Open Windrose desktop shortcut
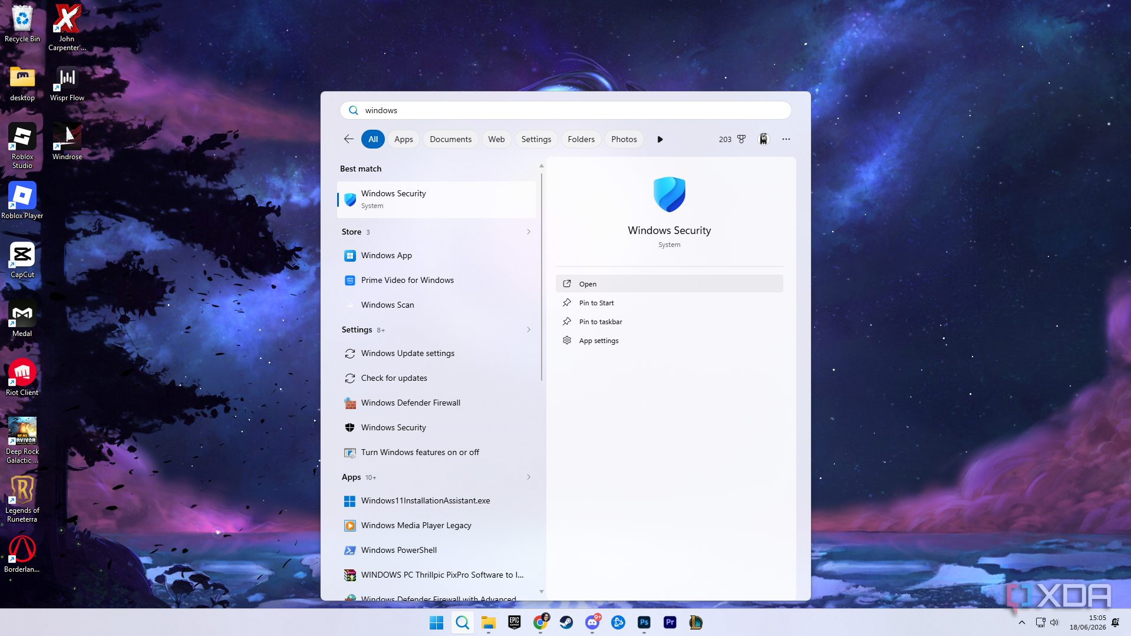The width and height of the screenshot is (1131, 636). click(67, 141)
